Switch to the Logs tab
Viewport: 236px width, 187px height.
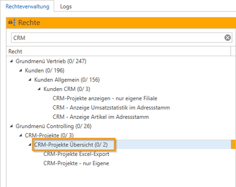(66, 6)
